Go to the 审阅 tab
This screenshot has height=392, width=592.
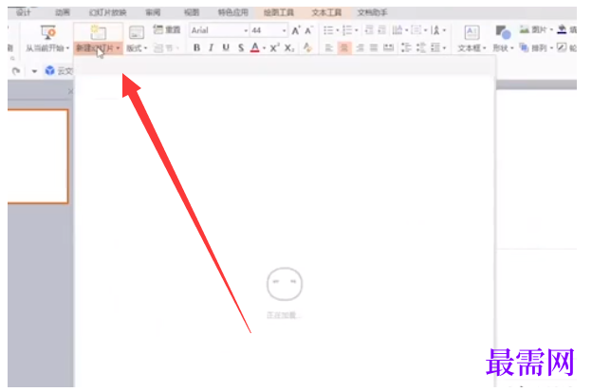tap(153, 12)
